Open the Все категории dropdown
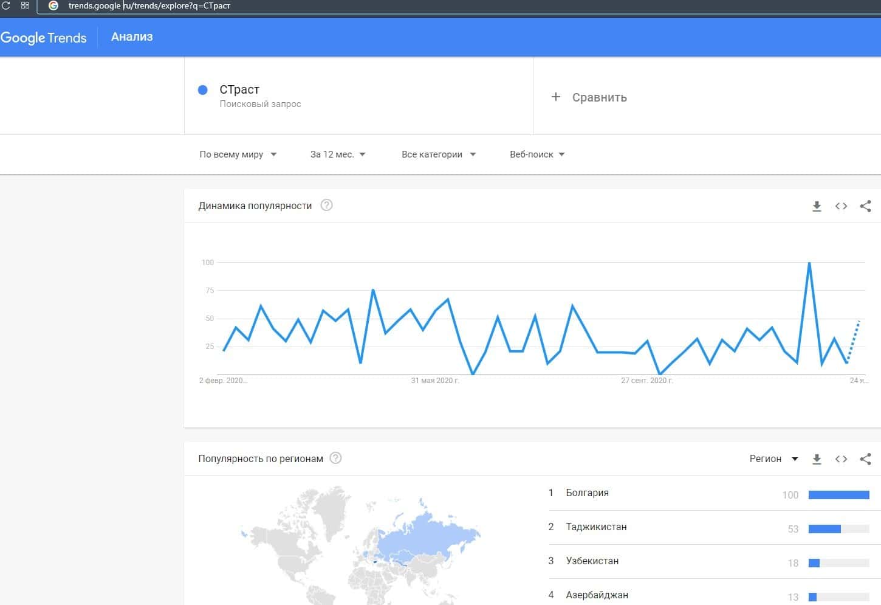The image size is (881, 605). tap(438, 154)
